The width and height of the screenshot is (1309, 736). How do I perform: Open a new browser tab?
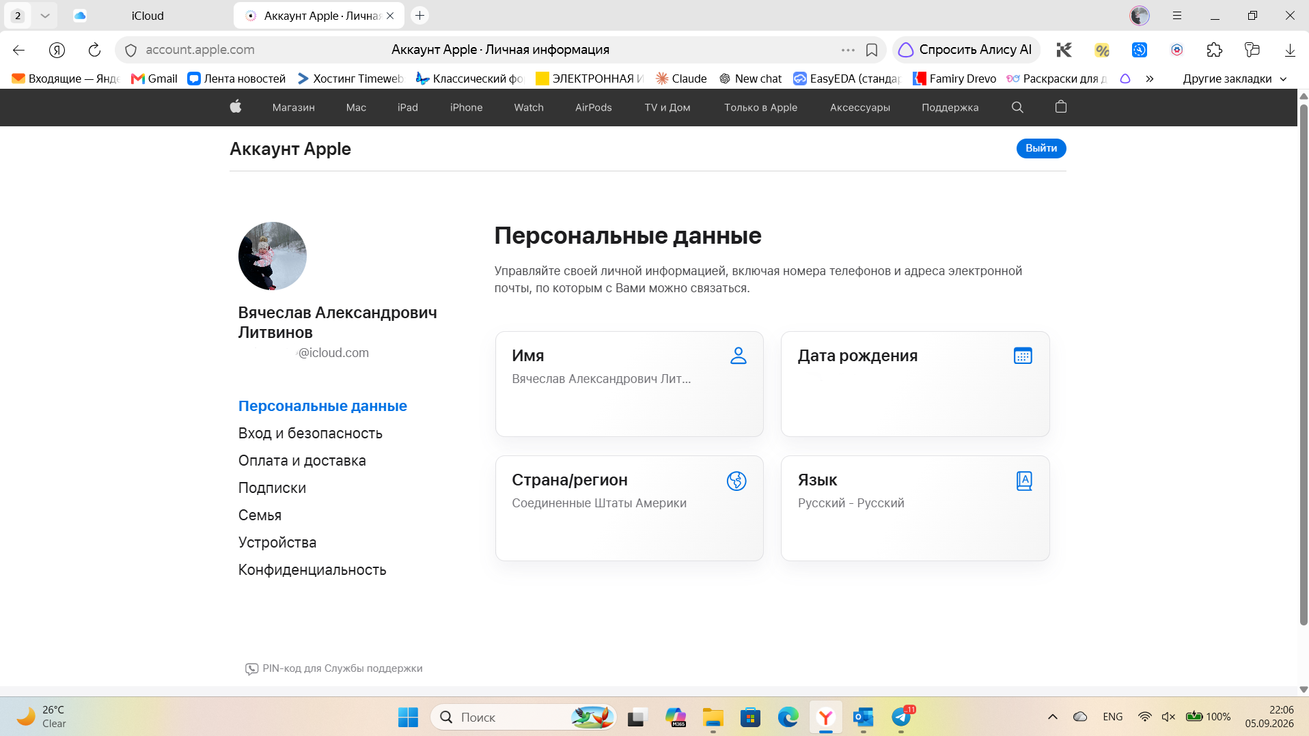(x=420, y=15)
